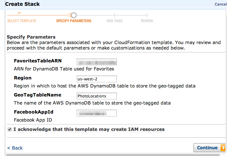Click the horizontal scrollbar at the bottom
Image resolution: width=227 pixels, height=156 pixels.
[x=113, y=155]
